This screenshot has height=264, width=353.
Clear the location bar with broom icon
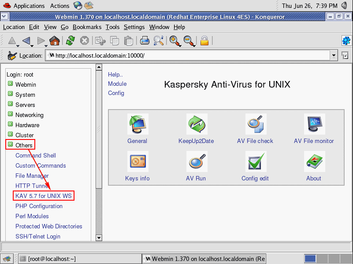12,56
